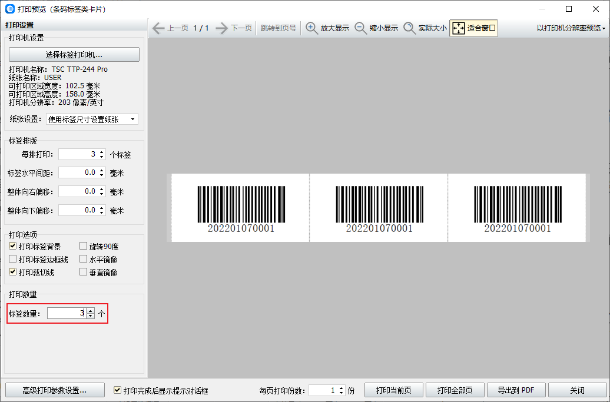This screenshot has width=610, height=402.
Task: Fit preview to window with 适合窗口
Action: pyautogui.click(x=473, y=28)
